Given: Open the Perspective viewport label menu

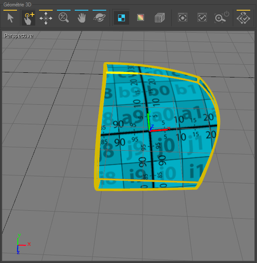Looking at the screenshot, I should click(18, 36).
